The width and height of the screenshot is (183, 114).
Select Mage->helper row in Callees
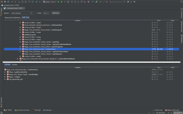tap(91, 77)
